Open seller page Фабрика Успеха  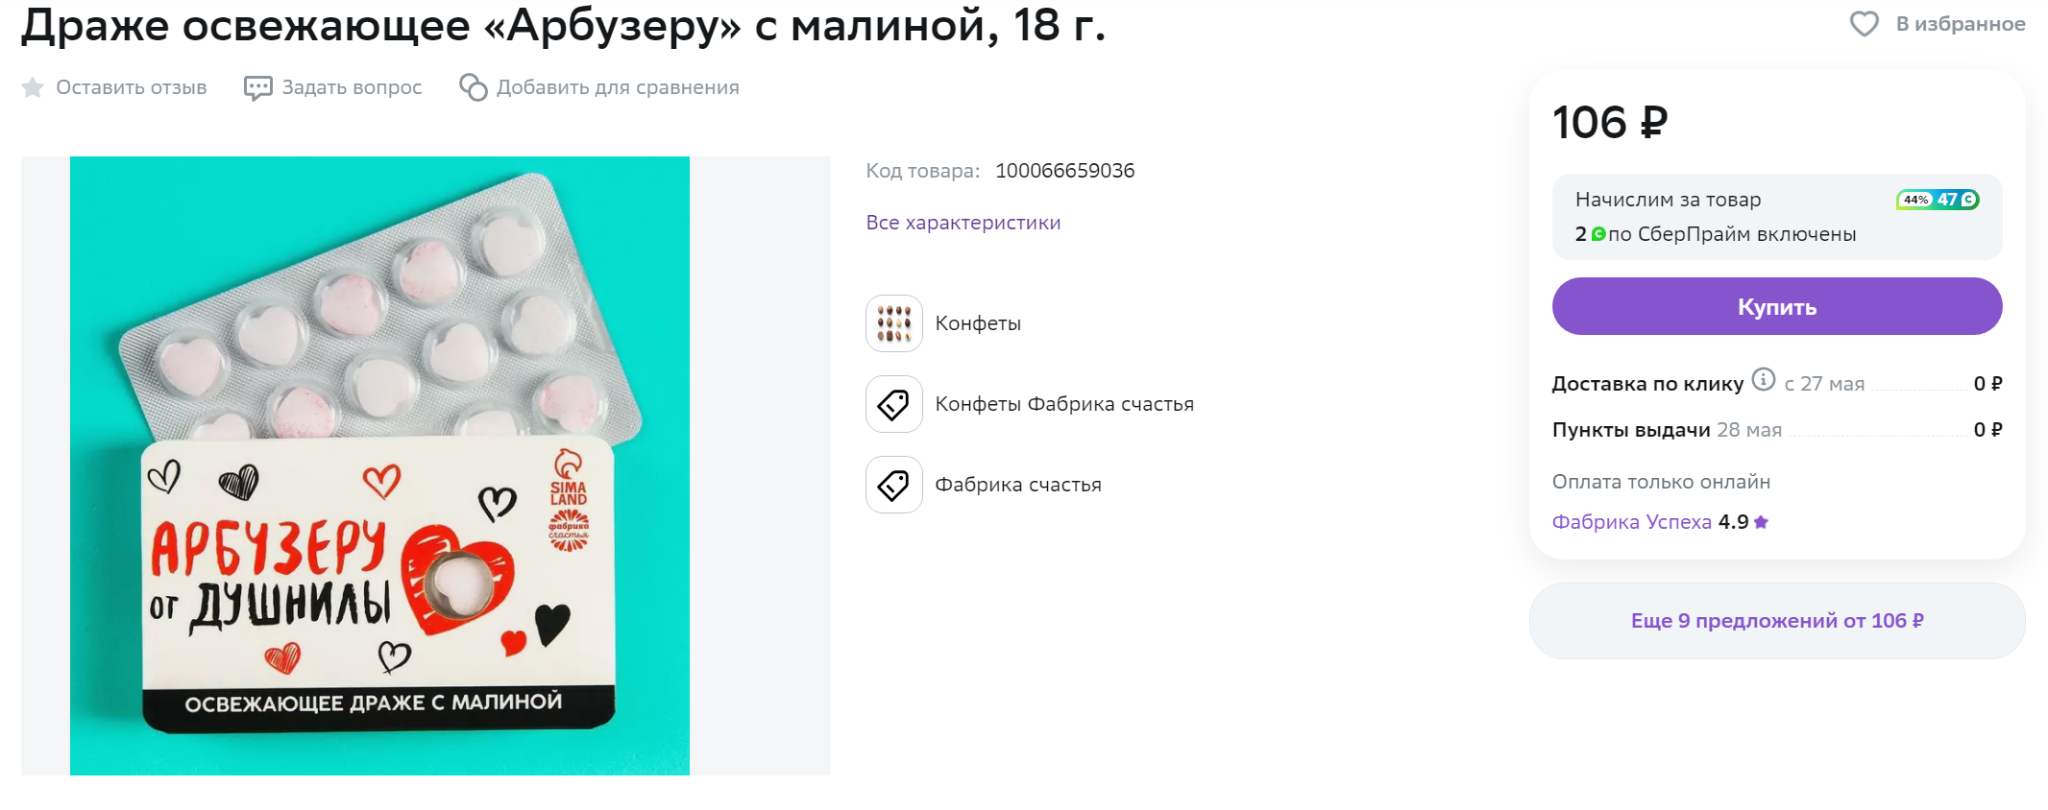click(x=1631, y=522)
